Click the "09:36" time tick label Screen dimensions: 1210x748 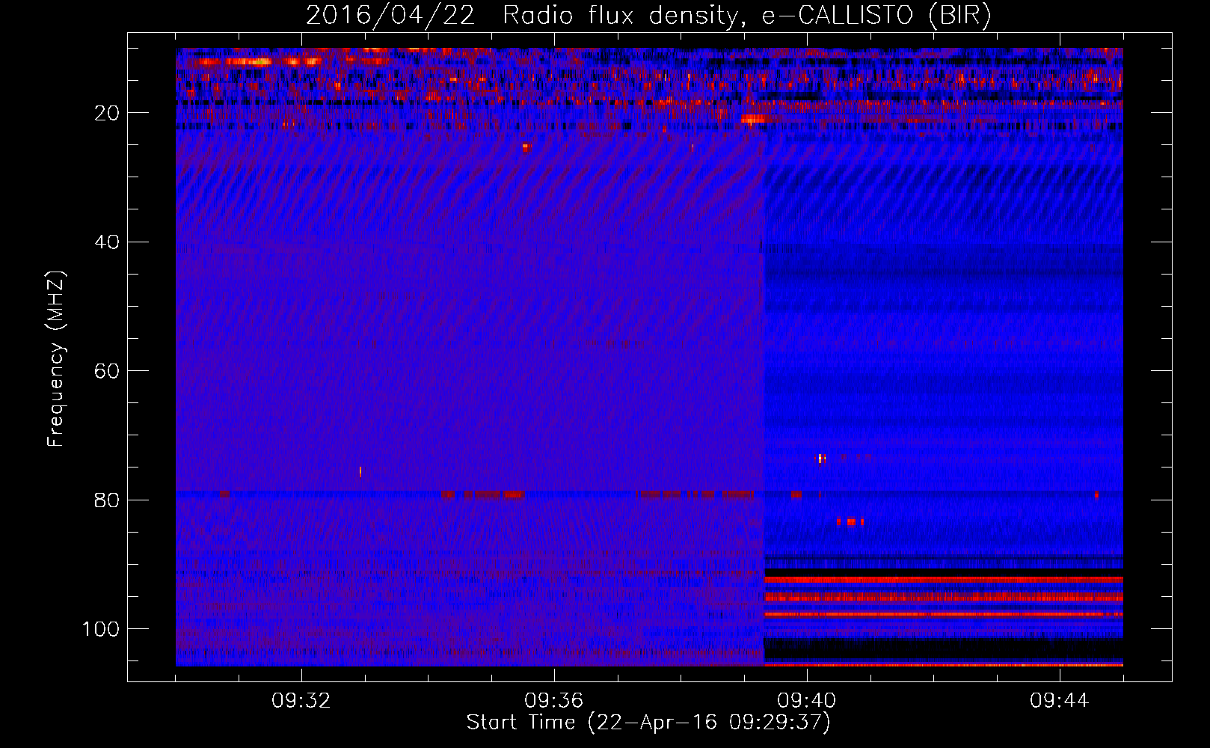coord(554,701)
